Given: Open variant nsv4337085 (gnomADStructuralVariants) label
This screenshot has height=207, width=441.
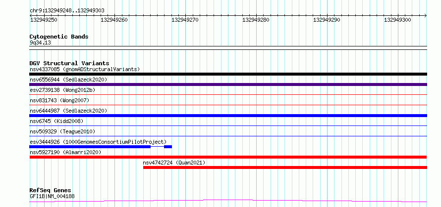Looking at the screenshot, I should tap(85, 69).
